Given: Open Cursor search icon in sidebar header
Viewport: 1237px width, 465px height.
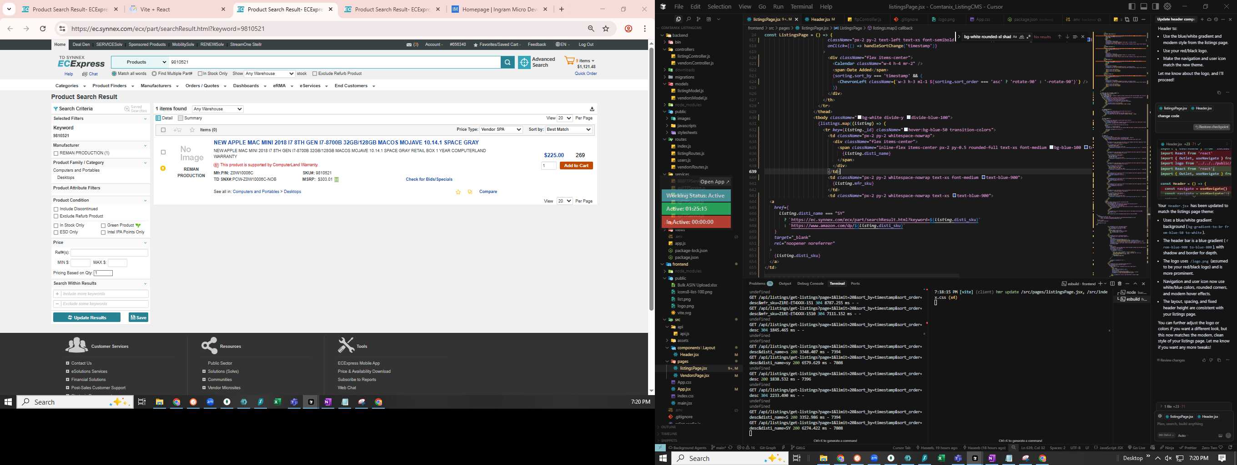Looking at the screenshot, I should [688, 19].
